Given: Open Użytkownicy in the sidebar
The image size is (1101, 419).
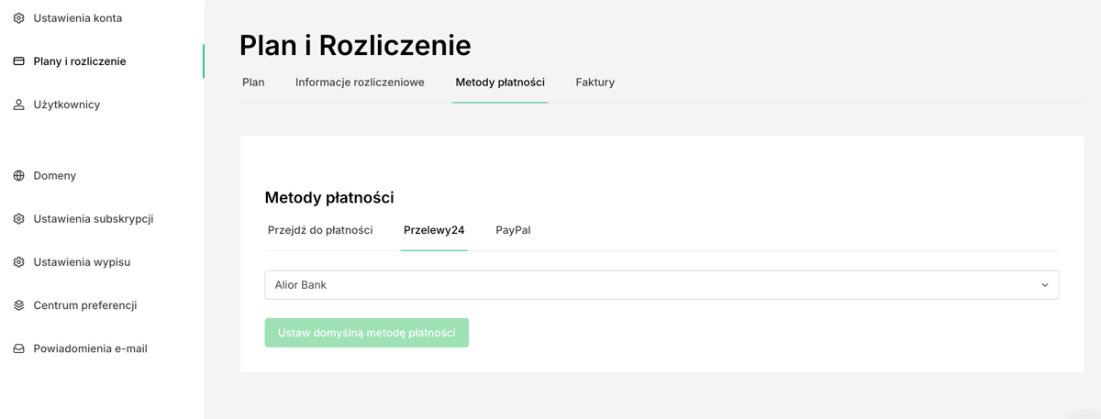Looking at the screenshot, I should [x=67, y=105].
